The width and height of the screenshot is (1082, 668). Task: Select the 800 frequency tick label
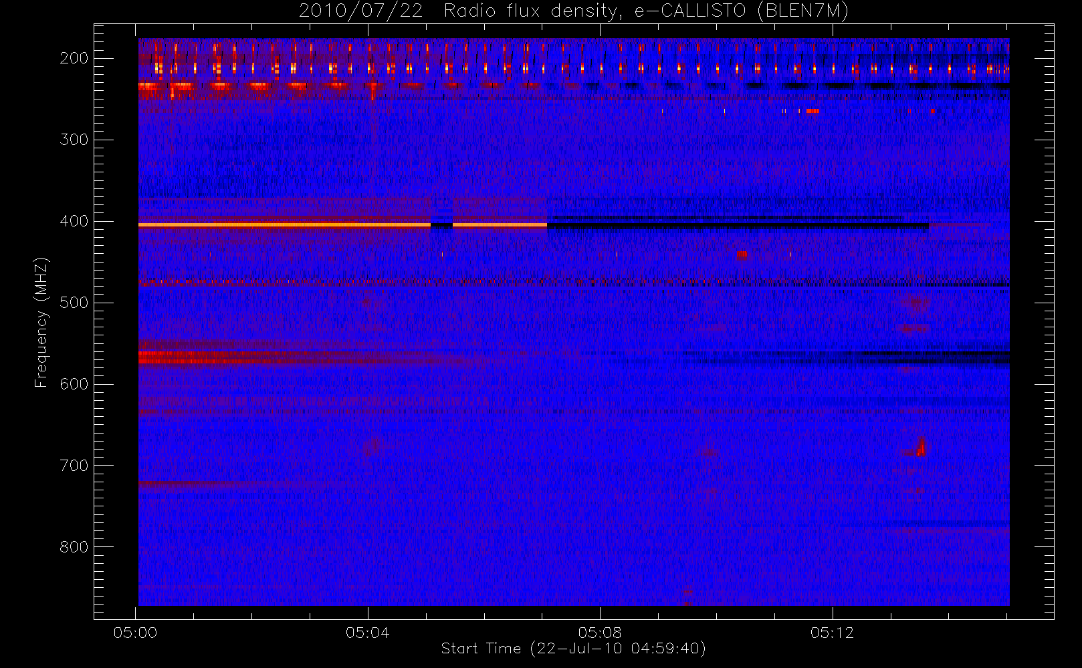tap(74, 547)
